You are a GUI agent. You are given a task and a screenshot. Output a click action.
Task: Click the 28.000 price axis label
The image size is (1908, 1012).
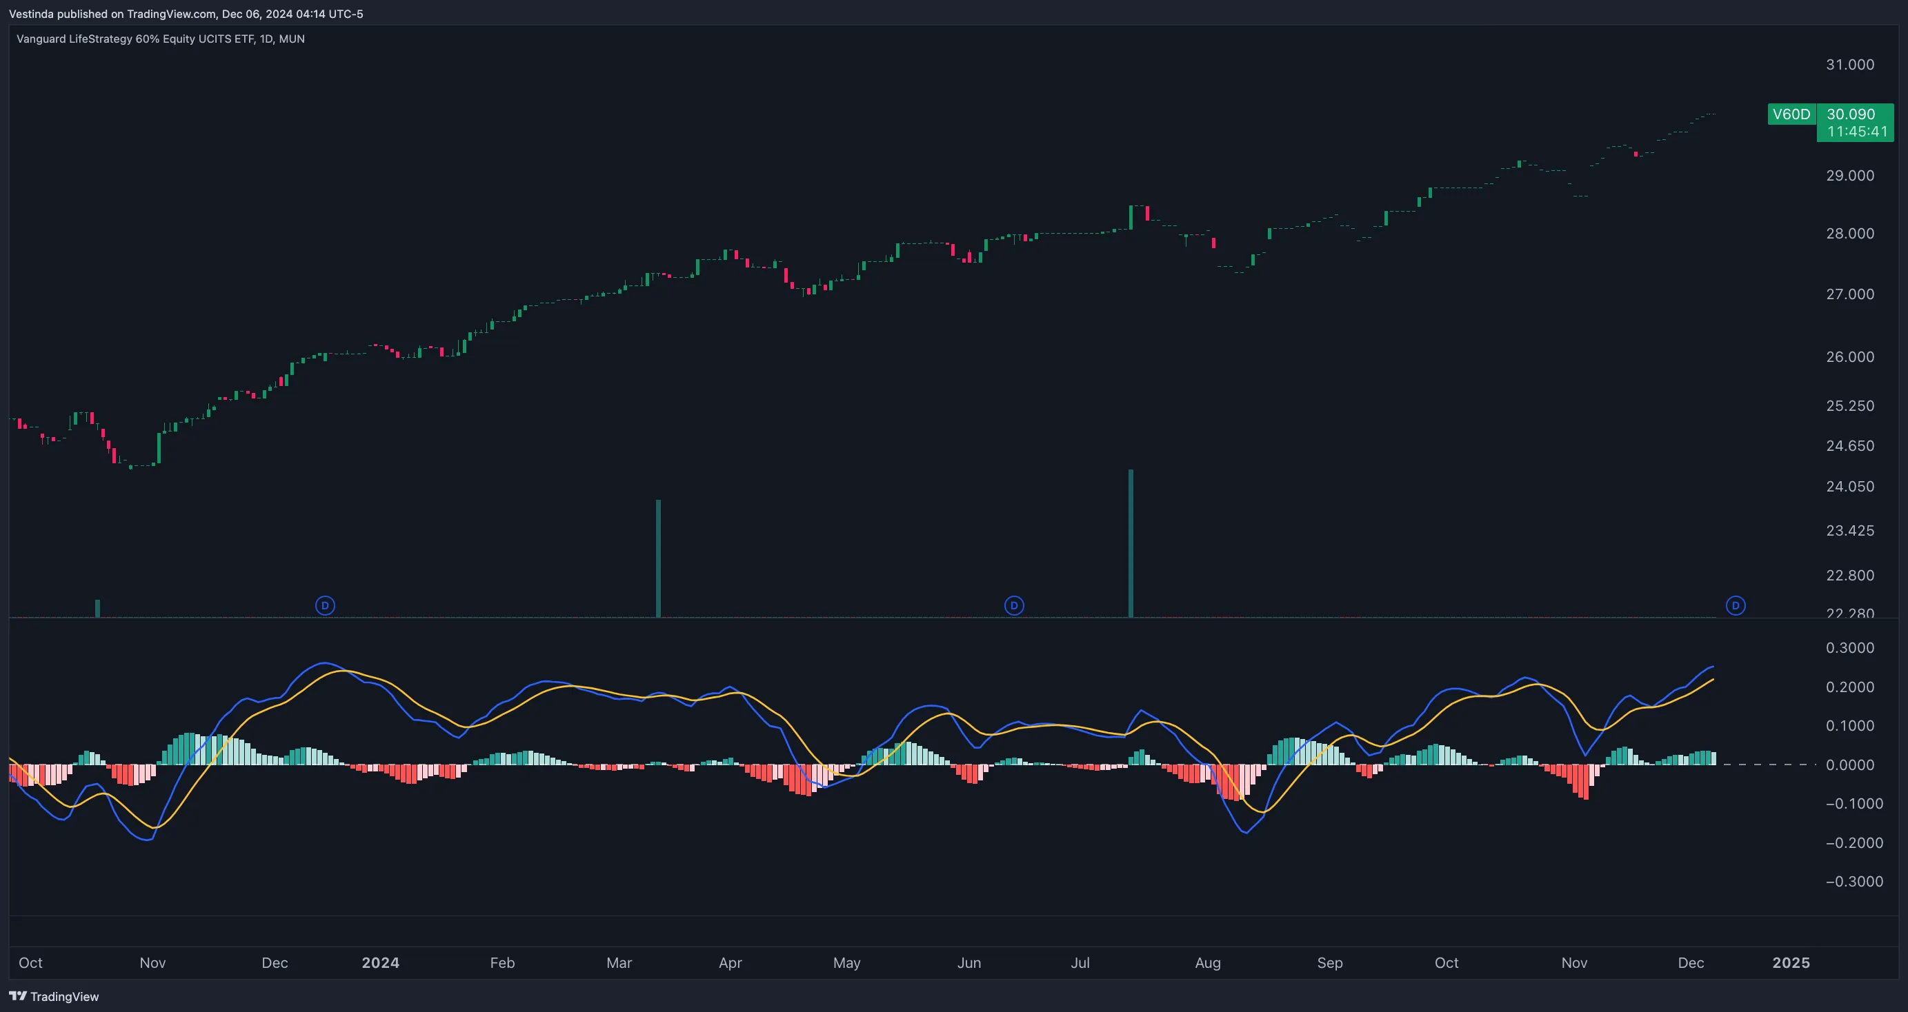[1850, 233]
